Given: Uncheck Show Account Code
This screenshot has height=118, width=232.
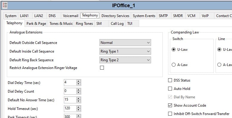Looking at the screenshot, I should pos(170,105).
